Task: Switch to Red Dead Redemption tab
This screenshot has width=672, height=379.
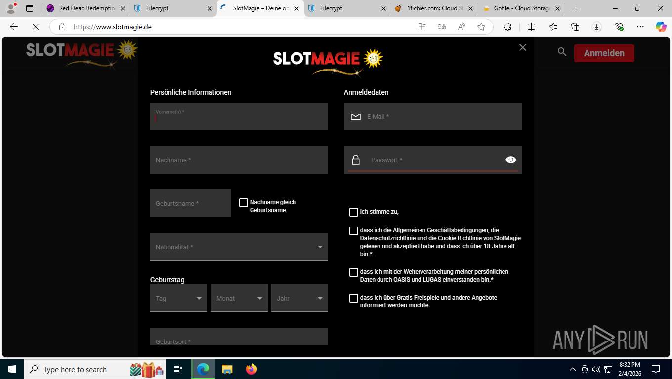Action: [86, 8]
